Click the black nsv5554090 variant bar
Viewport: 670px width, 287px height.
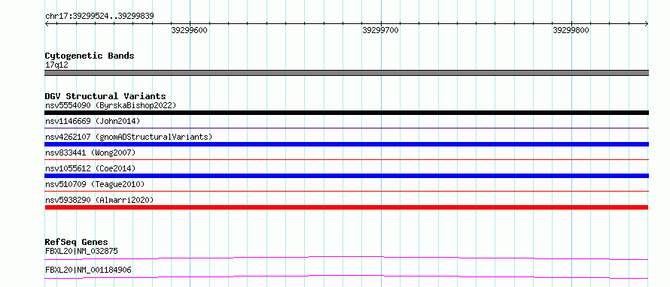click(347, 113)
